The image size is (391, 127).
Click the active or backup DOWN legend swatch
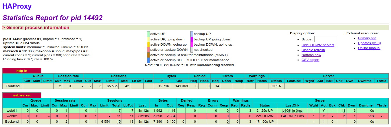click(148, 50)
